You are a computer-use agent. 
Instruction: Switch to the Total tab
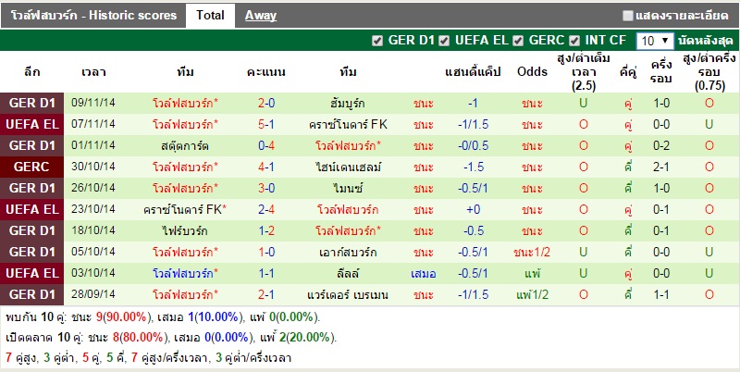point(210,15)
